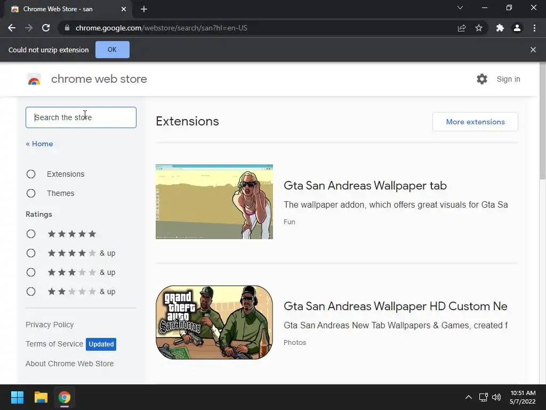Screen dimensions: 546x410
Task: Select the Extensions filter radio button
Action: coord(31,174)
